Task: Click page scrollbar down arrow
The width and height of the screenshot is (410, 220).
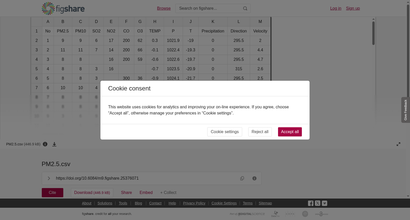Action: 408,196
